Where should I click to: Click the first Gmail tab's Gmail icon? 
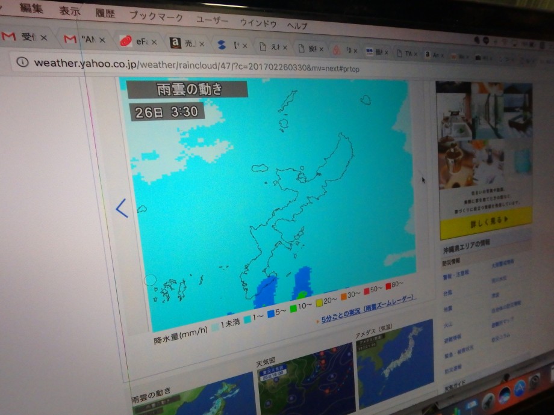pos(8,35)
